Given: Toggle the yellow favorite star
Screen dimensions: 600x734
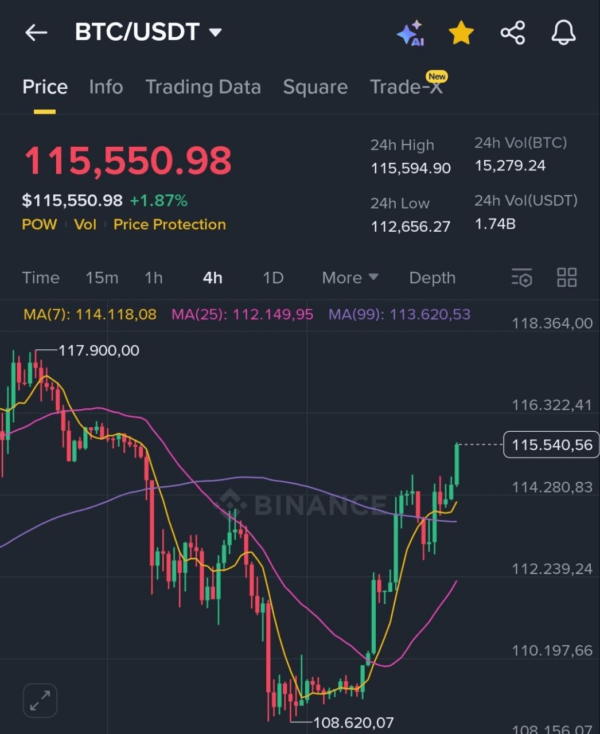Looking at the screenshot, I should click(x=461, y=33).
